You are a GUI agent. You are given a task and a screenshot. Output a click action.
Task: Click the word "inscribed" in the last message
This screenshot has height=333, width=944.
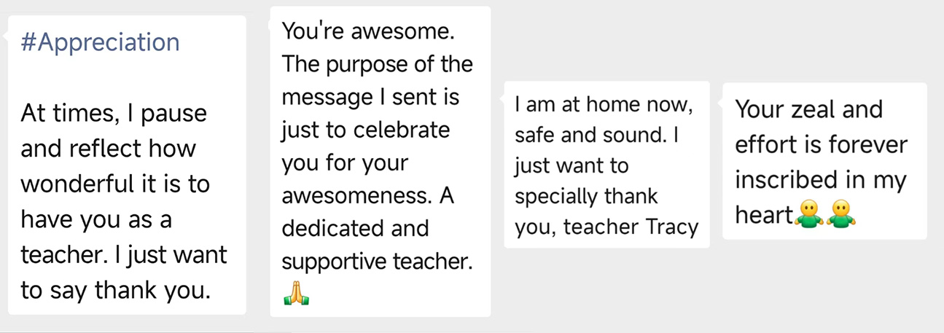point(795,179)
